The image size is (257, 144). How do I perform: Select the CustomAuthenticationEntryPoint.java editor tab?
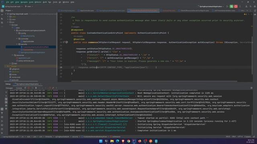tap(143, 11)
